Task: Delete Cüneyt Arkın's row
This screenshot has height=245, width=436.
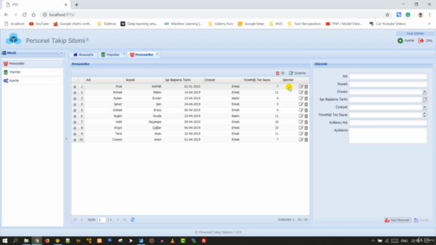Action: (x=306, y=140)
